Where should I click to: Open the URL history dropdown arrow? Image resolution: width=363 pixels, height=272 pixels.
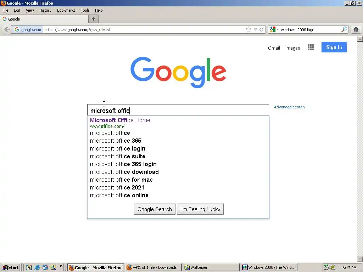(255, 30)
